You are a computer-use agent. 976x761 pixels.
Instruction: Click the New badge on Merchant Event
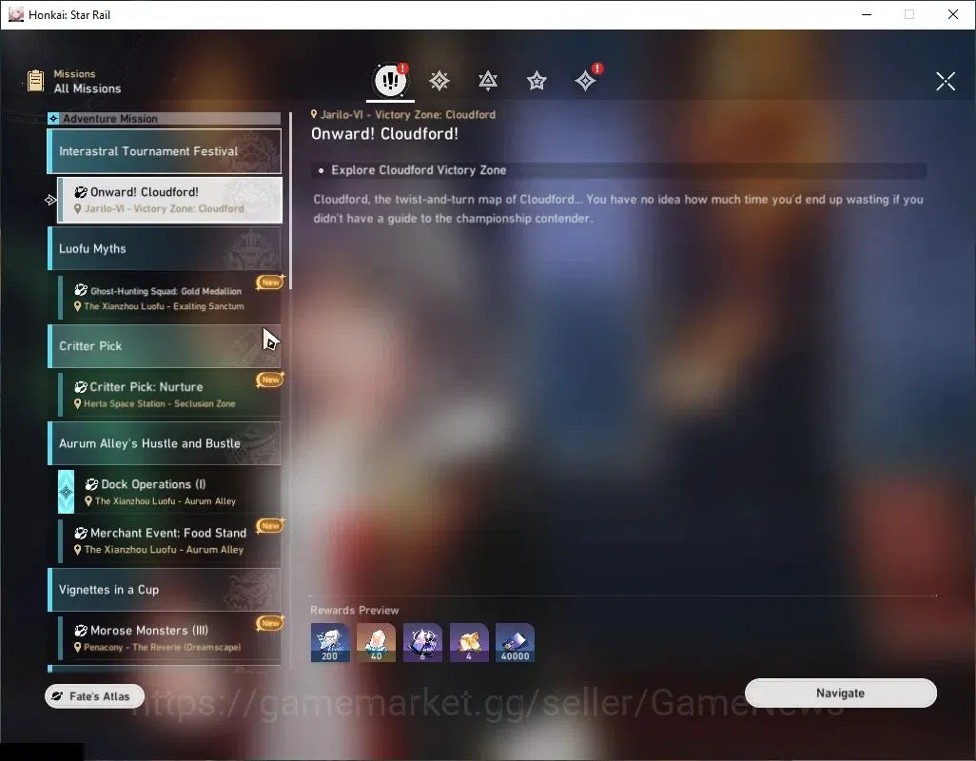[270, 526]
